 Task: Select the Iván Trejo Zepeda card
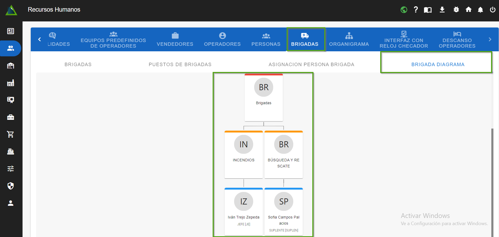click(x=243, y=212)
